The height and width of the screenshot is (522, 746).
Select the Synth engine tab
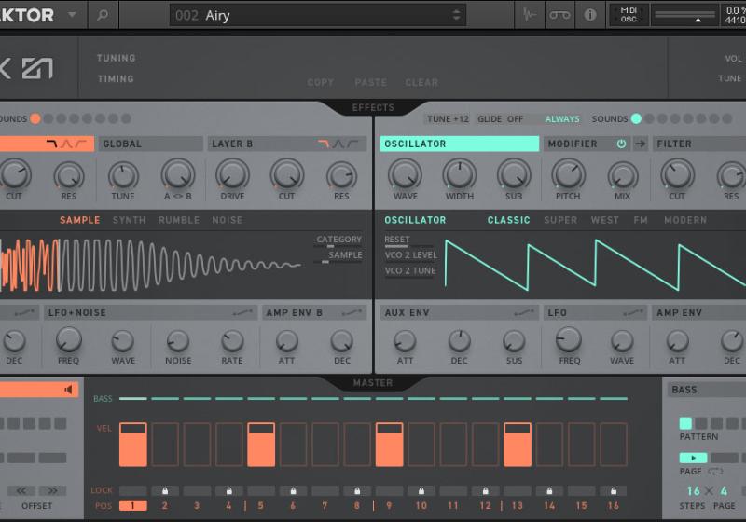[129, 220]
